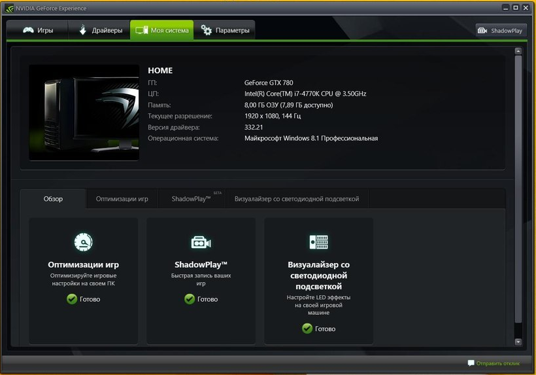
Task: Maximize the GeForce Experience window
Action: pyautogui.click(x=516, y=8)
